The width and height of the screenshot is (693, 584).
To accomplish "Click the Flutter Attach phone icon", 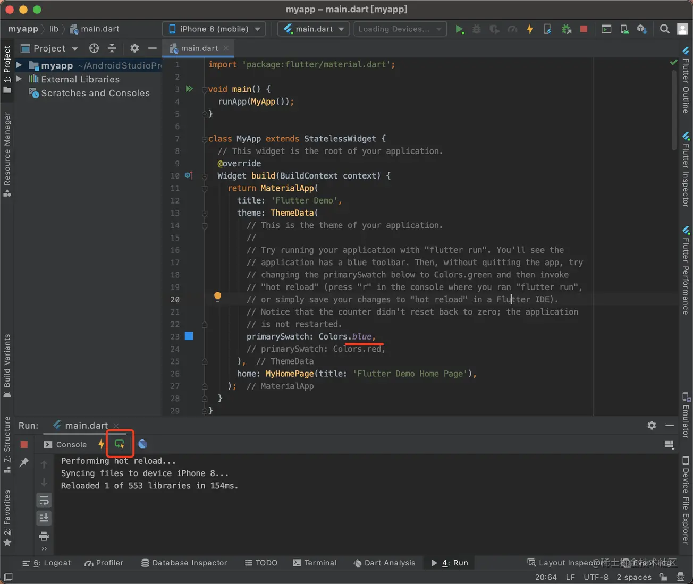I will pyautogui.click(x=547, y=29).
